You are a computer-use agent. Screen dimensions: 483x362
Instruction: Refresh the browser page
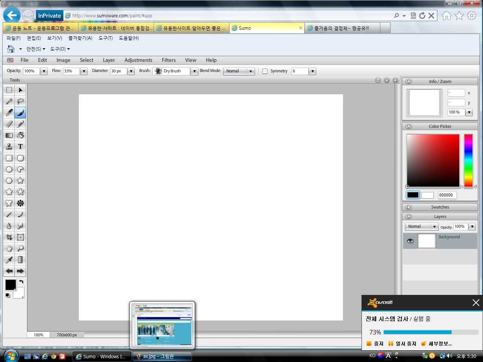tap(422, 15)
